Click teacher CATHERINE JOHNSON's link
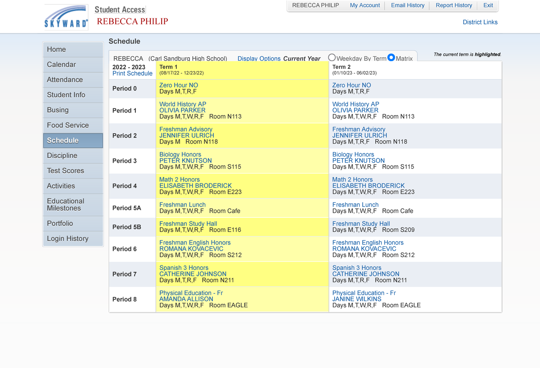The image size is (540, 368). click(193, 274)
